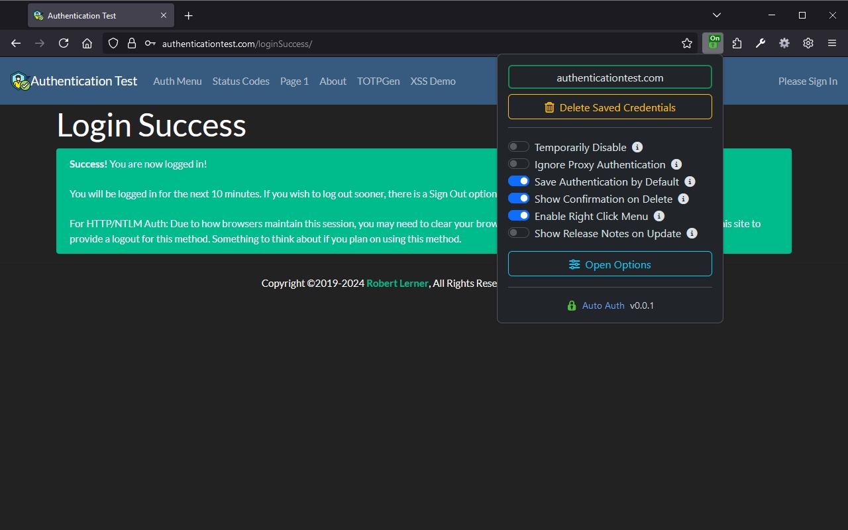The width and height of the screenshot is (848, 530).
Task: Click the Auto Auth extension icon in toolbar
Action: pyautogui.click(x=713, y=43)
